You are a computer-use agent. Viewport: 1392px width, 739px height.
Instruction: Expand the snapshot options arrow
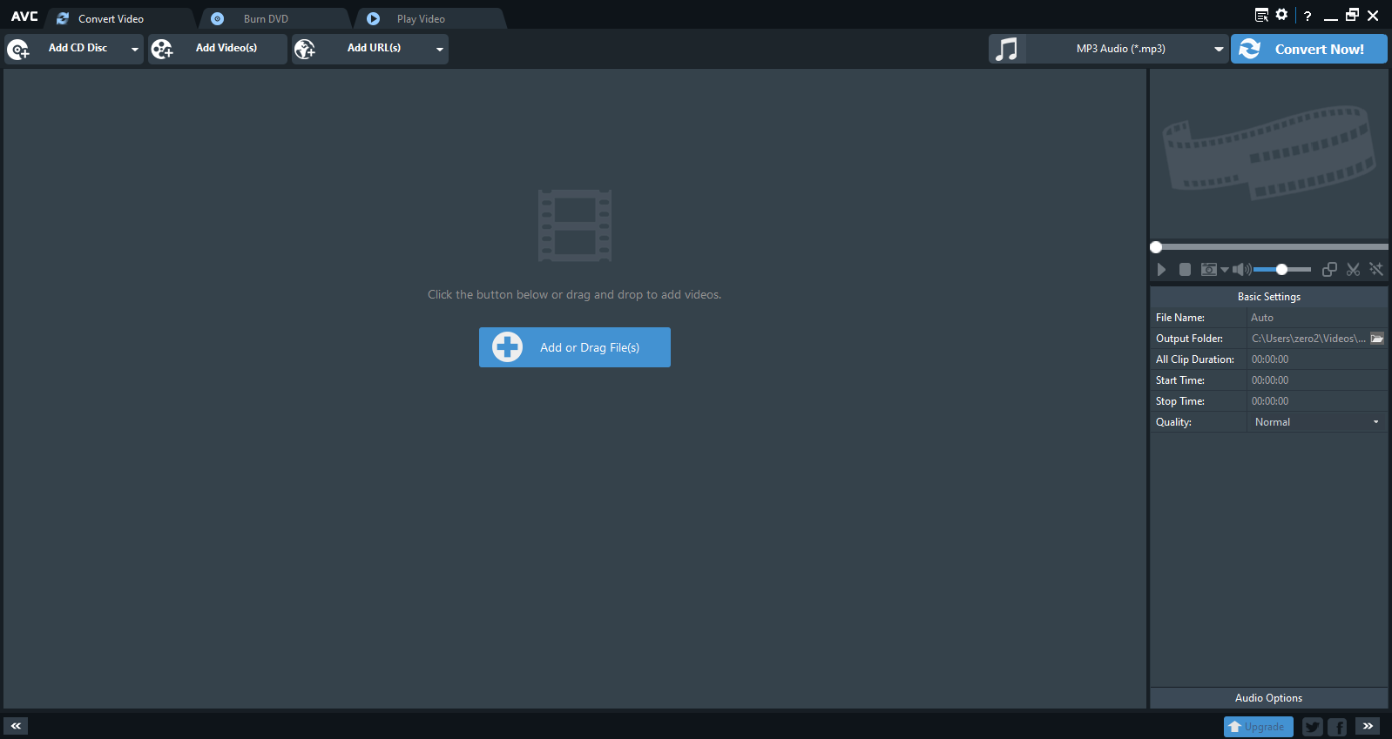point(1225,270)
